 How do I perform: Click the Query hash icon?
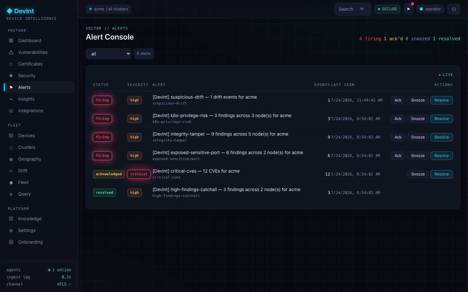11,194
